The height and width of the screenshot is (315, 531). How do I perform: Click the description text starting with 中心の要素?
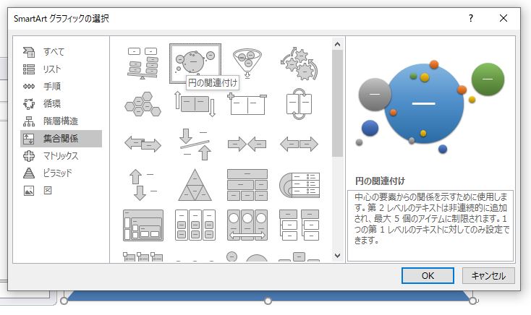[430, 219]
